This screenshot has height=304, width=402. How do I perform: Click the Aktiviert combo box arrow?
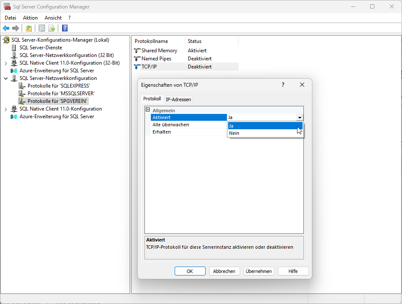pos(300,118)
